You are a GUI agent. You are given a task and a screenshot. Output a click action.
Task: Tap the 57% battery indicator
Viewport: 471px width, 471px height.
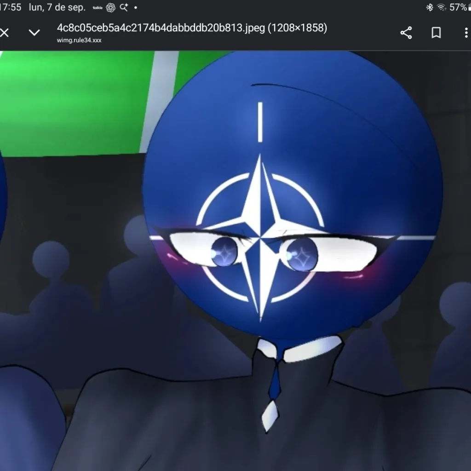coord(460,7)
